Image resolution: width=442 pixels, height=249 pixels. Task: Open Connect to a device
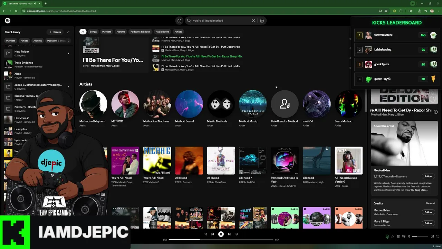coord(404,236)
